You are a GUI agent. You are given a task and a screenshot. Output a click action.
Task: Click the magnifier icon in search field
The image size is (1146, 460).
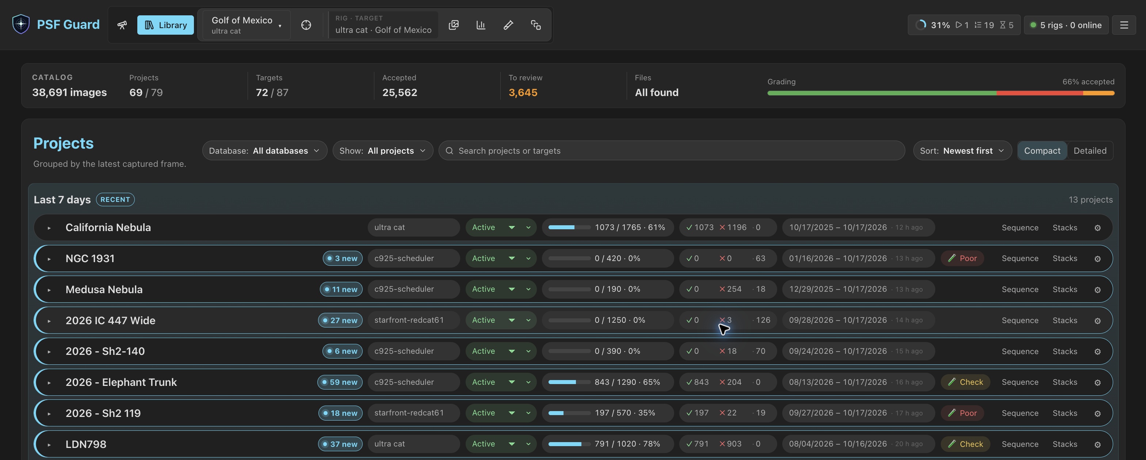(449, 151)
